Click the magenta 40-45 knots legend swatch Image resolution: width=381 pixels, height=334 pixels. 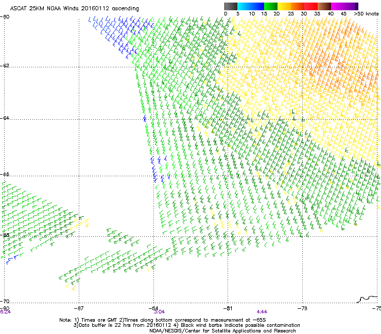[338, 6]
